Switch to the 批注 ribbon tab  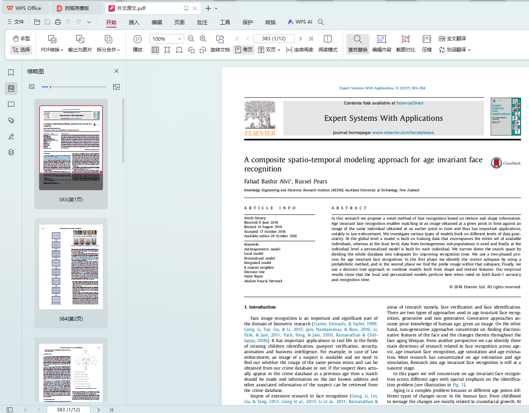point(202,22)
